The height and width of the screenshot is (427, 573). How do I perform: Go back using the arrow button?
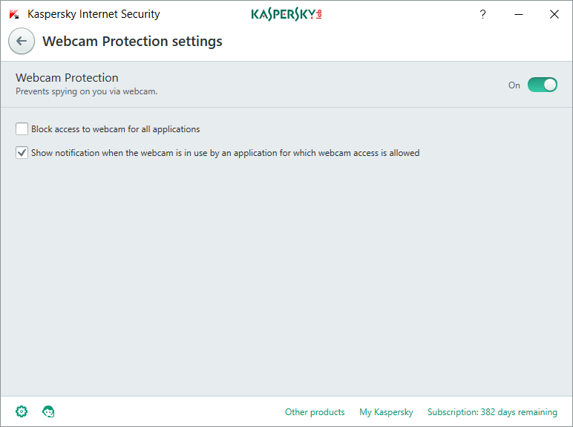[x=22, y=41]
